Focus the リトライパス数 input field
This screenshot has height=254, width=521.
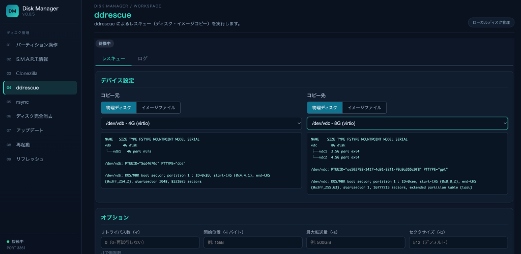(x=150, y=242)
